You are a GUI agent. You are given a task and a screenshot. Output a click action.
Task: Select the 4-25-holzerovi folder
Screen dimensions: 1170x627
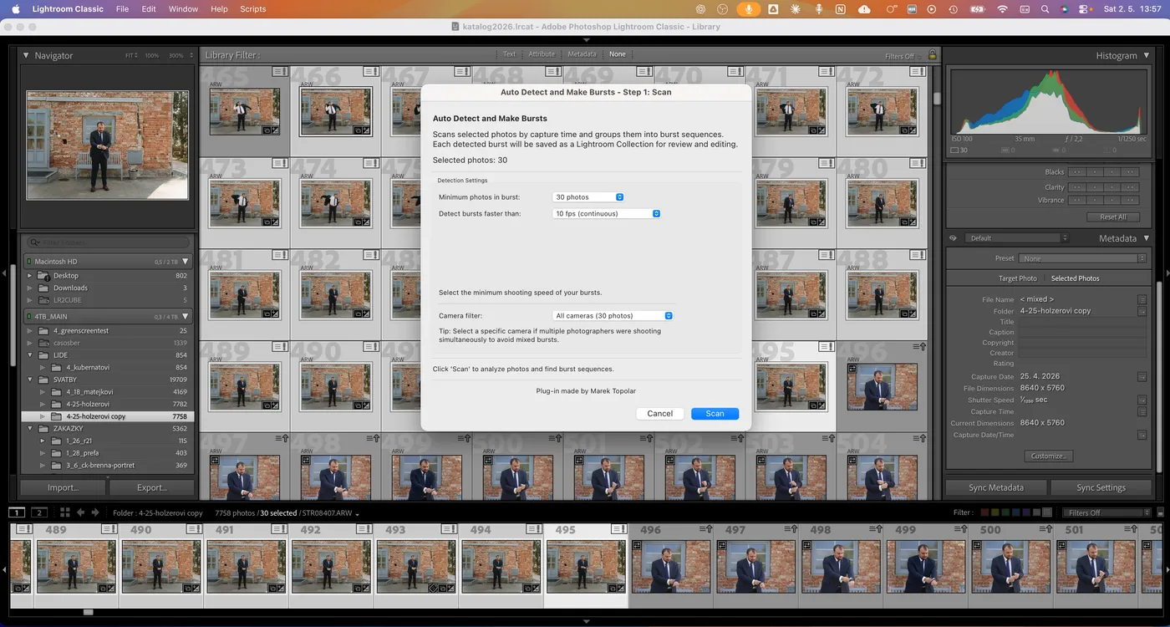[108, 404]
